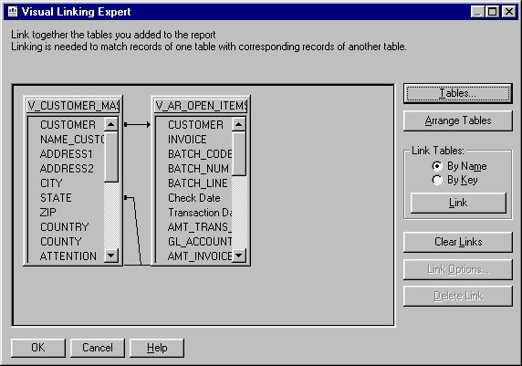The width and height of the screenshot is (522, 366).
Task: Select CUSTOMER field in V_CUSTOMER_MAS table
Action: 68,124
